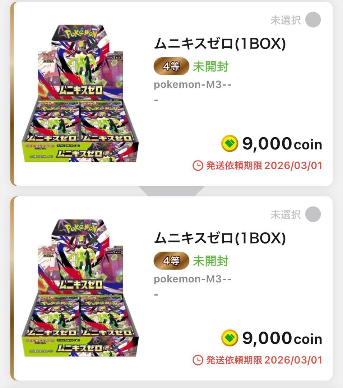
Task: Click the triangle connector between the cards
Action: tap(171, 191)
